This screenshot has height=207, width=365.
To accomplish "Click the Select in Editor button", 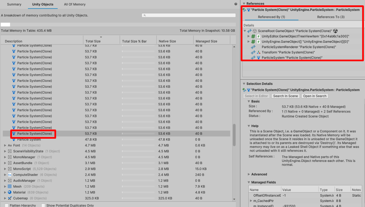I will click(x=256, y=96).
